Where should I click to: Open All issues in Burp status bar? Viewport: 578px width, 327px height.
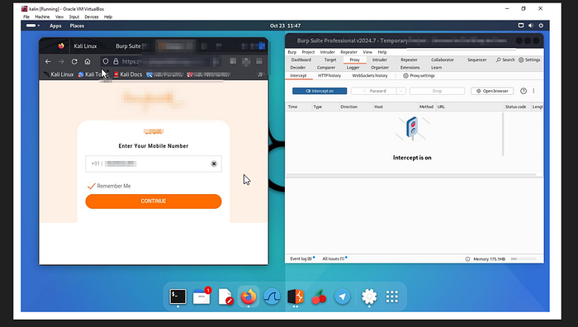coord(334,258)
